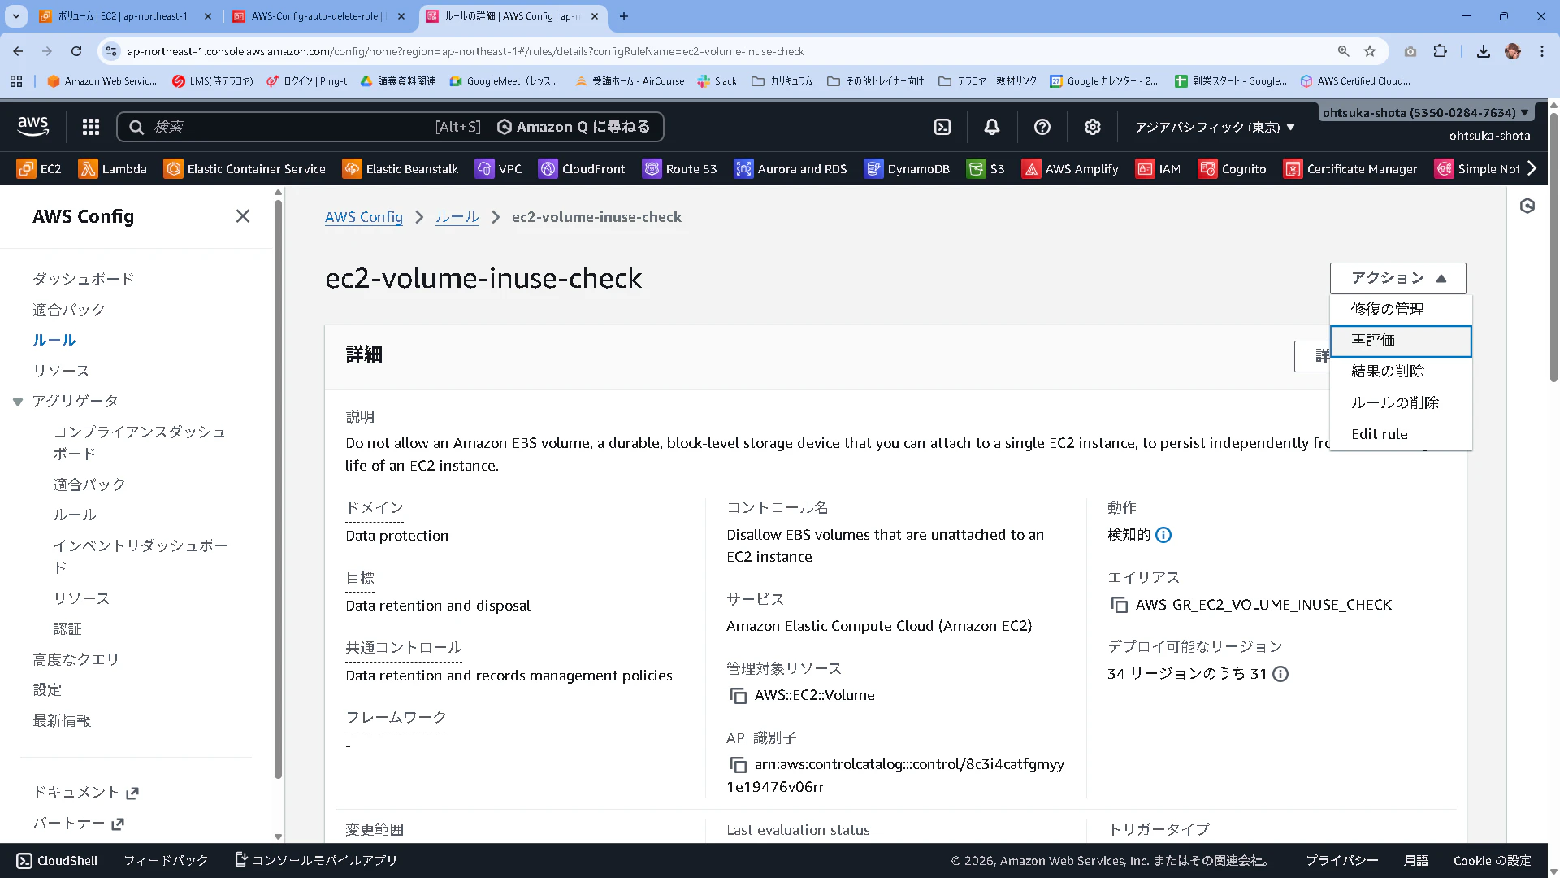Launch CloudShell from the top navigation icon
Screen dimensions: 1560x878
(942, 127)
